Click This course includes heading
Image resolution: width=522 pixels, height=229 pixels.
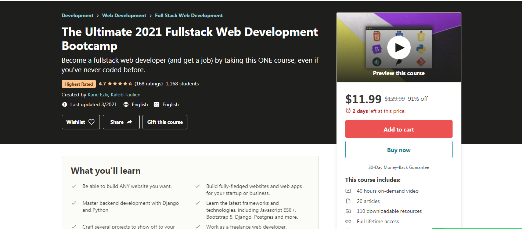(373, 180)
